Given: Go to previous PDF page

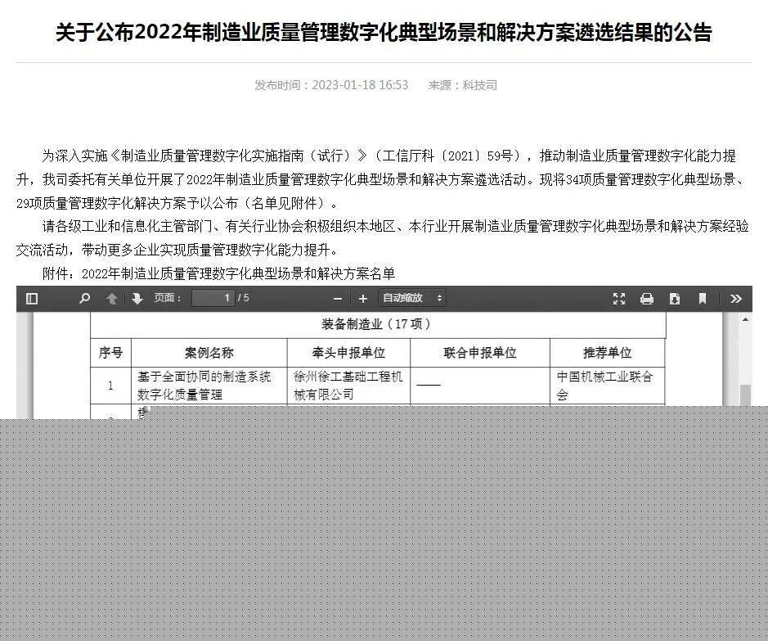Looking at the screenshot, I should pyautogui.click(x=112, y=299).
